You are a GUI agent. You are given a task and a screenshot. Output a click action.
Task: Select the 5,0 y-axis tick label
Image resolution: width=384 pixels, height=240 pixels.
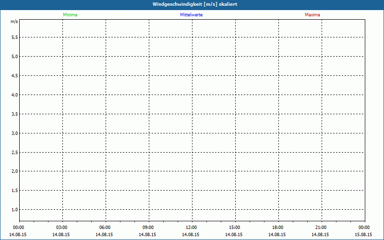coord(14,57)
